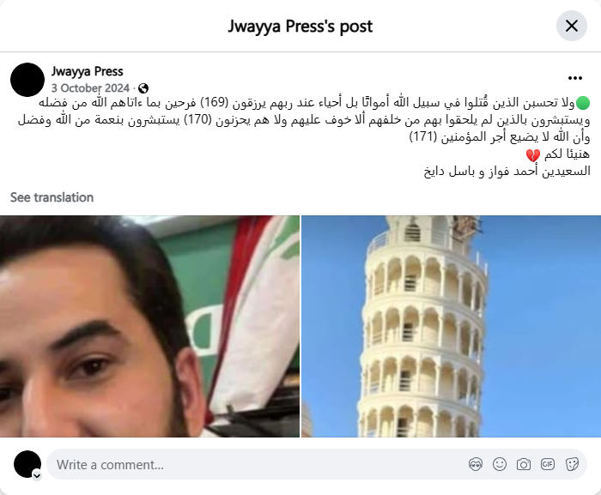This screenshot has height=495, width=601.
Task: Attach a photo using camera icon
Action: pos(523,464)
